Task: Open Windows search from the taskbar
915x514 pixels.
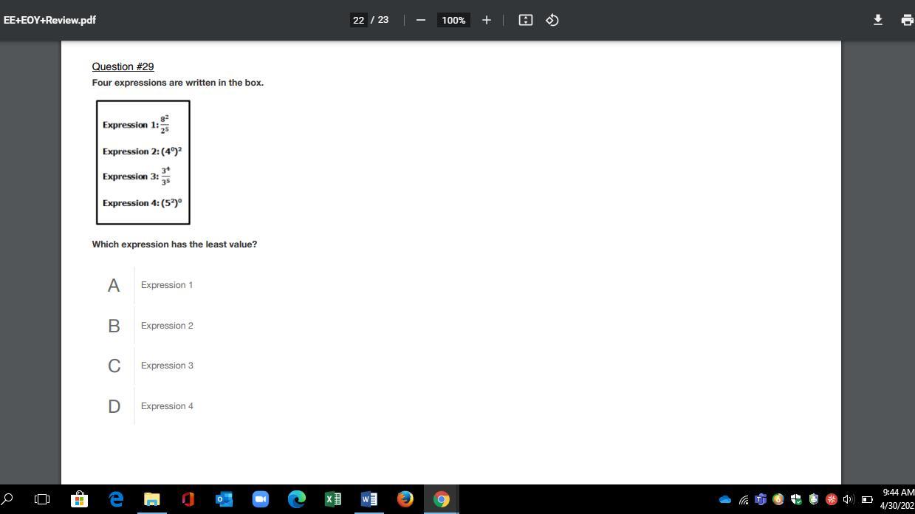Action: (8, 499)
